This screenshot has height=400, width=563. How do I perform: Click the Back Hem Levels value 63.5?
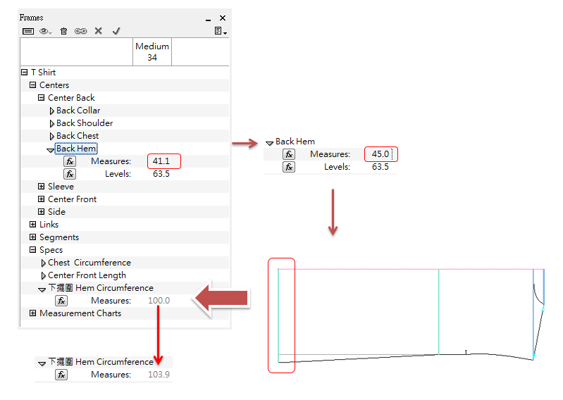[x=161, y=174]
